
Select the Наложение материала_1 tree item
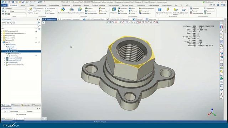click(x=15, y=65)
